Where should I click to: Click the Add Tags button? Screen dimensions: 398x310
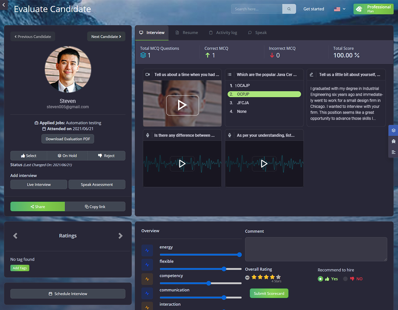[20, 268]
